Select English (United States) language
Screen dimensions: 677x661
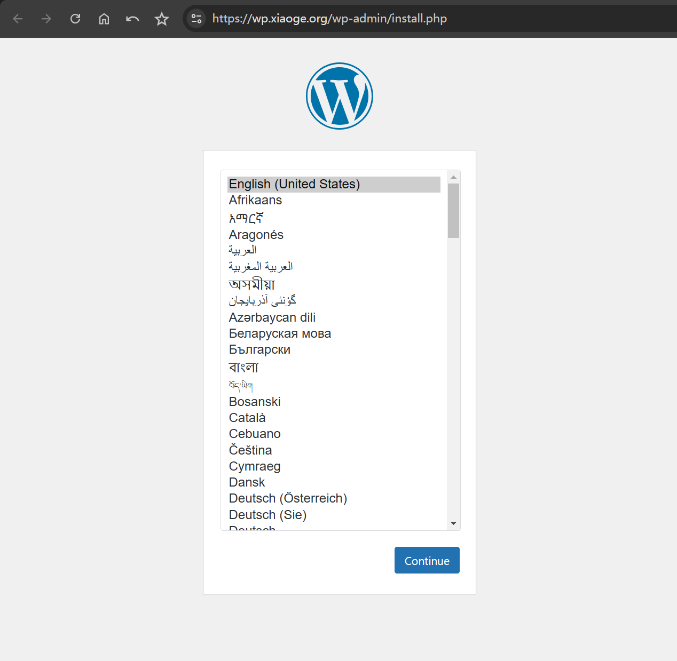294,184
